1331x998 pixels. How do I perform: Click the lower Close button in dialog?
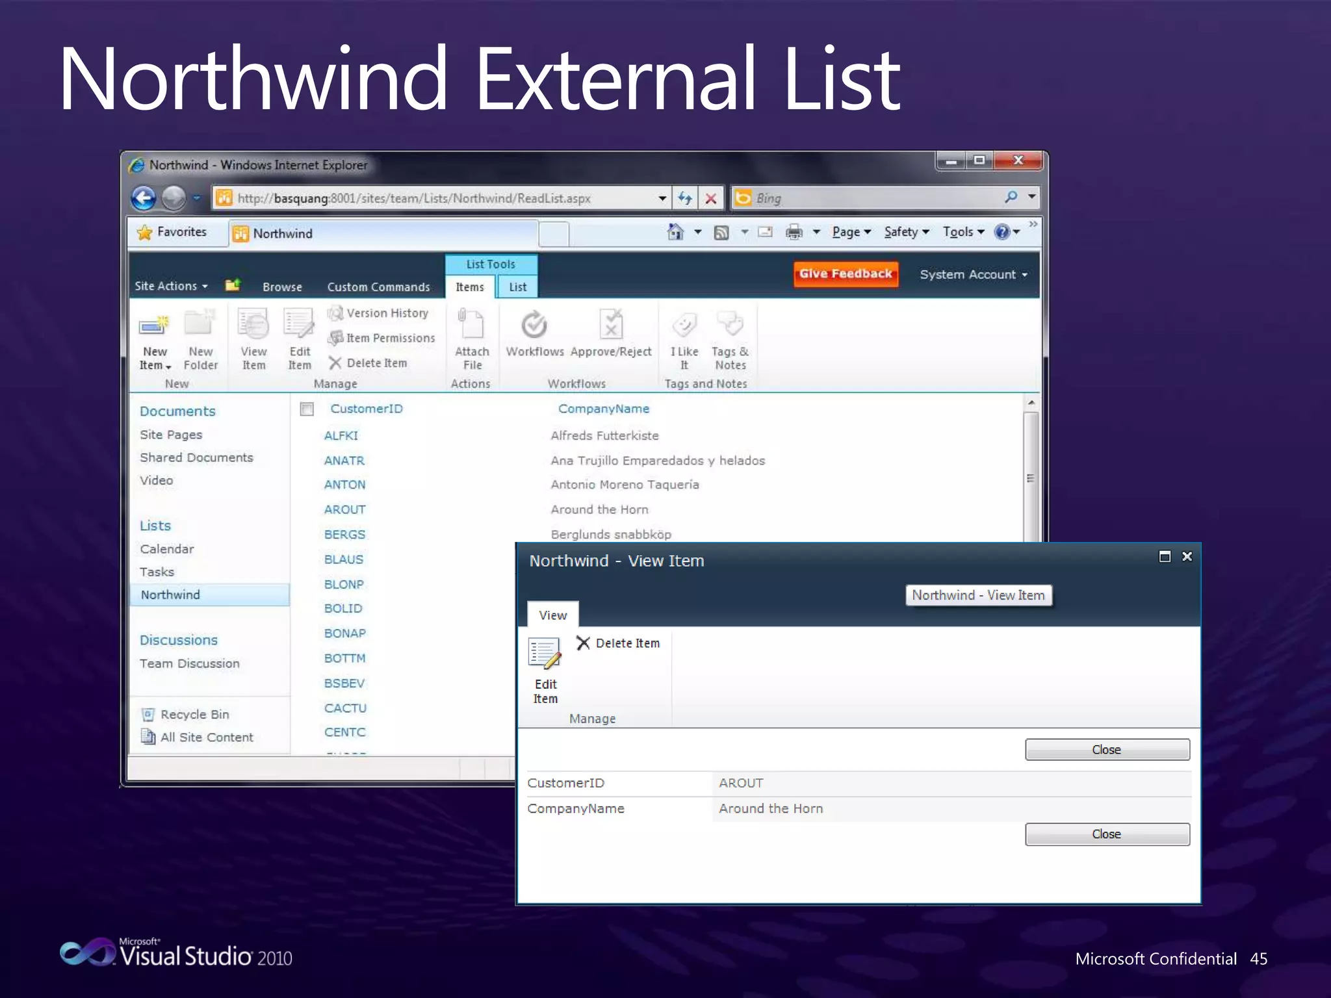[x=1107, y=834]
